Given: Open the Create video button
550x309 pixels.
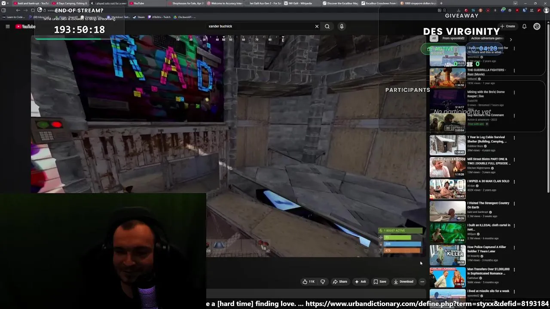Looking at the screenshot, I should tap(507, 26).
